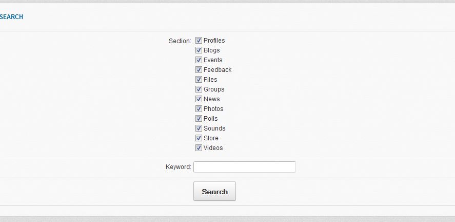Click the Sounds label text
Image resolution: width=455 pixels, height=222 pixels.
tap(214, 128)
